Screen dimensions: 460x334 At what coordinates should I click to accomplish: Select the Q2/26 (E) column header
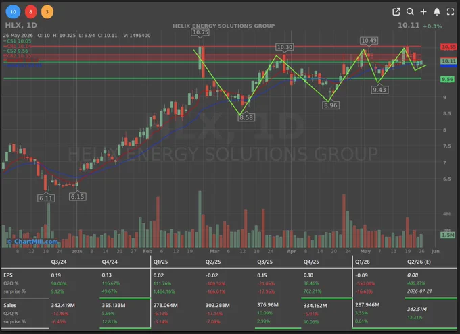tap(419, 262)
